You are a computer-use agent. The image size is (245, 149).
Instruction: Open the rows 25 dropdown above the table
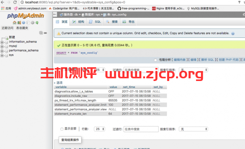100,70
